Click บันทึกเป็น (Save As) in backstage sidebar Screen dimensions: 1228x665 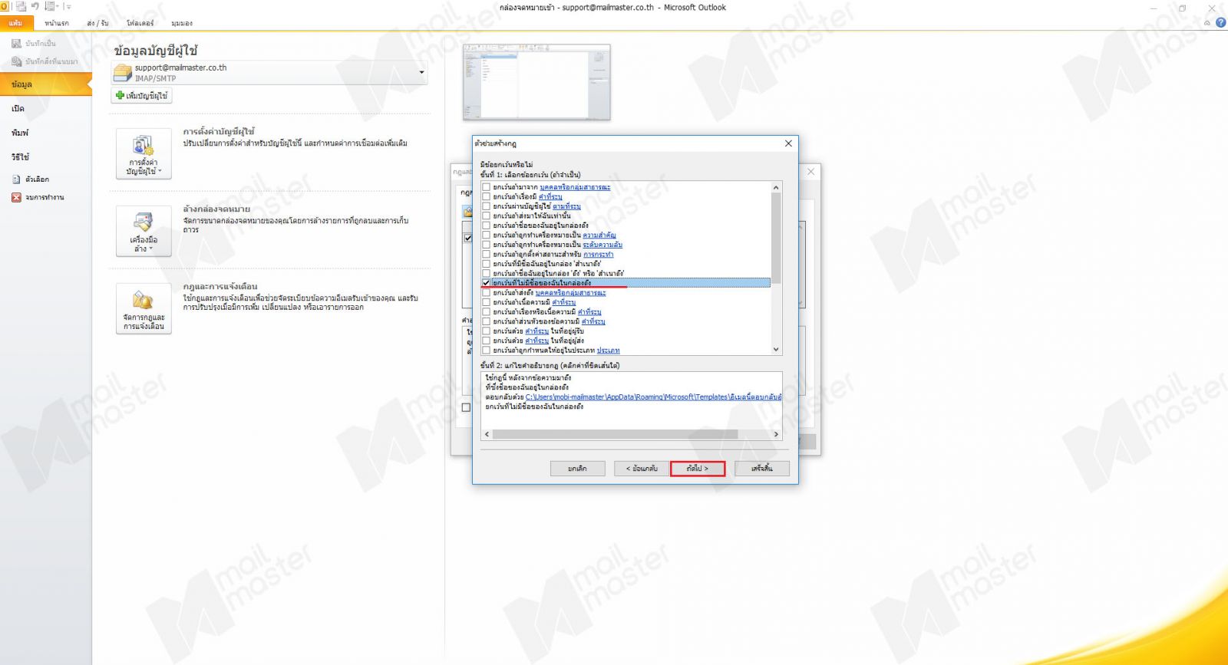34,44
